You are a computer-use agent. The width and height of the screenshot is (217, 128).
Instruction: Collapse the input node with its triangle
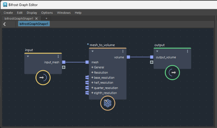(x=28, y=56)
